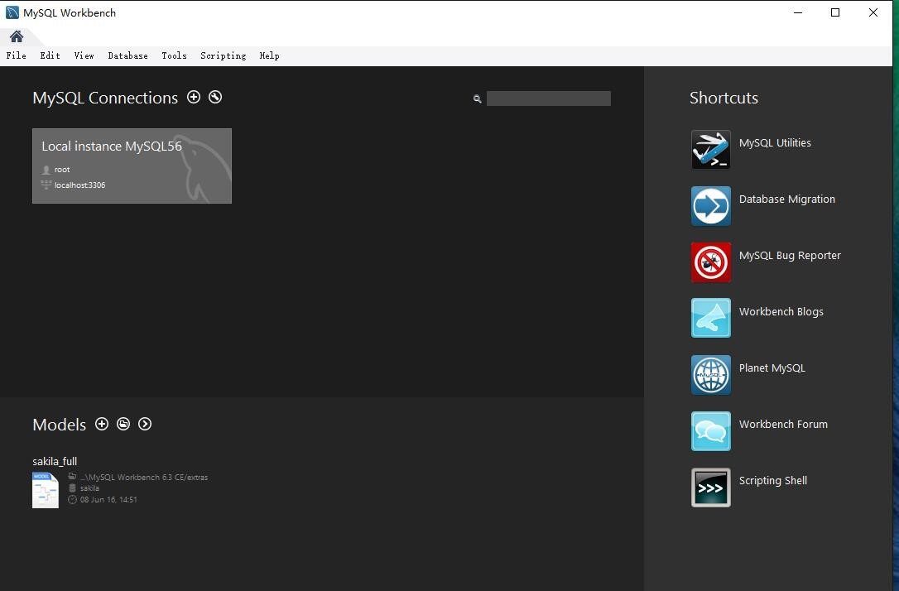The image size is (899, 591).
Task: Open the Scripting menu
Action: pyautogui.click(x=223, y=55)
